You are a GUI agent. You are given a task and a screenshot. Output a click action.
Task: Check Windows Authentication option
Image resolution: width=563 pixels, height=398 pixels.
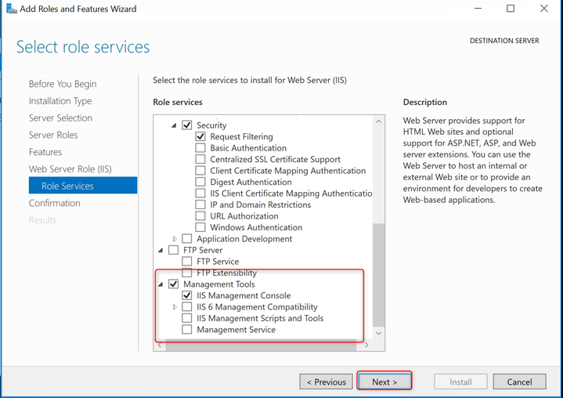pyautogui.click(x=200, y=227)
